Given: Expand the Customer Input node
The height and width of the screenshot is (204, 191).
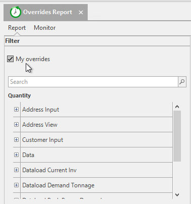Looking at the screenshot, I should (x=16, y=140).
